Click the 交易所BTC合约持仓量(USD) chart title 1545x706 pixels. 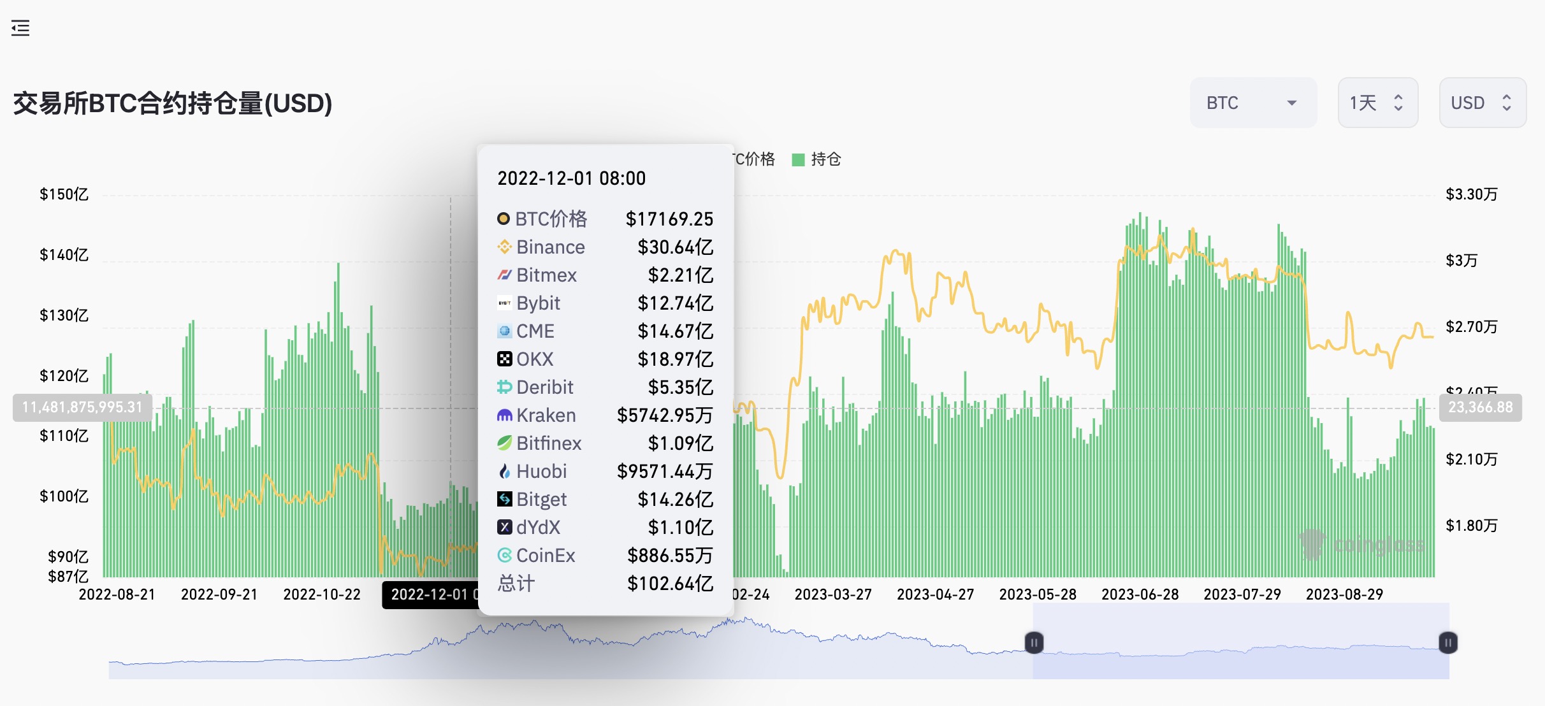[172, 103]
